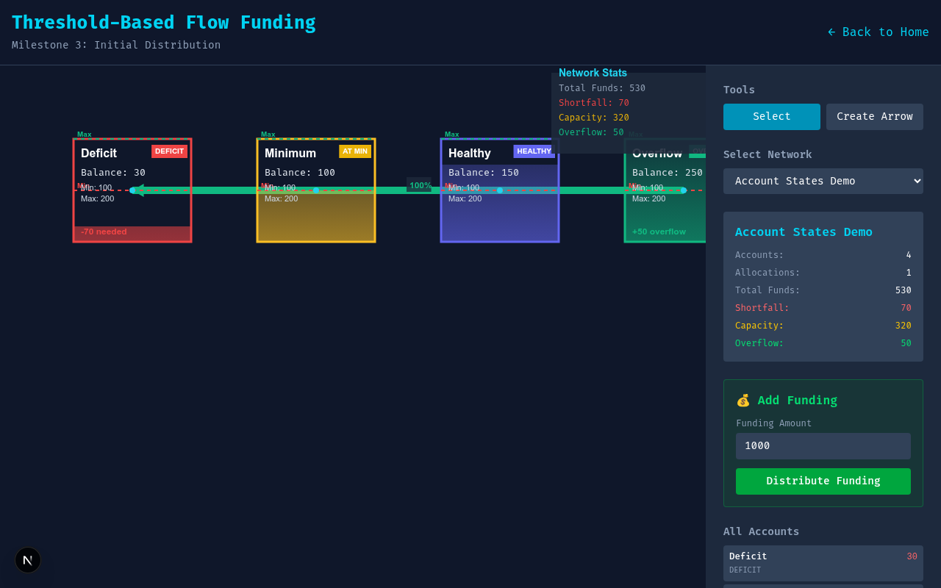Expand the Account States Demo combo box options
This screenshot has height=588, width=941.
(x=823, y=181)
